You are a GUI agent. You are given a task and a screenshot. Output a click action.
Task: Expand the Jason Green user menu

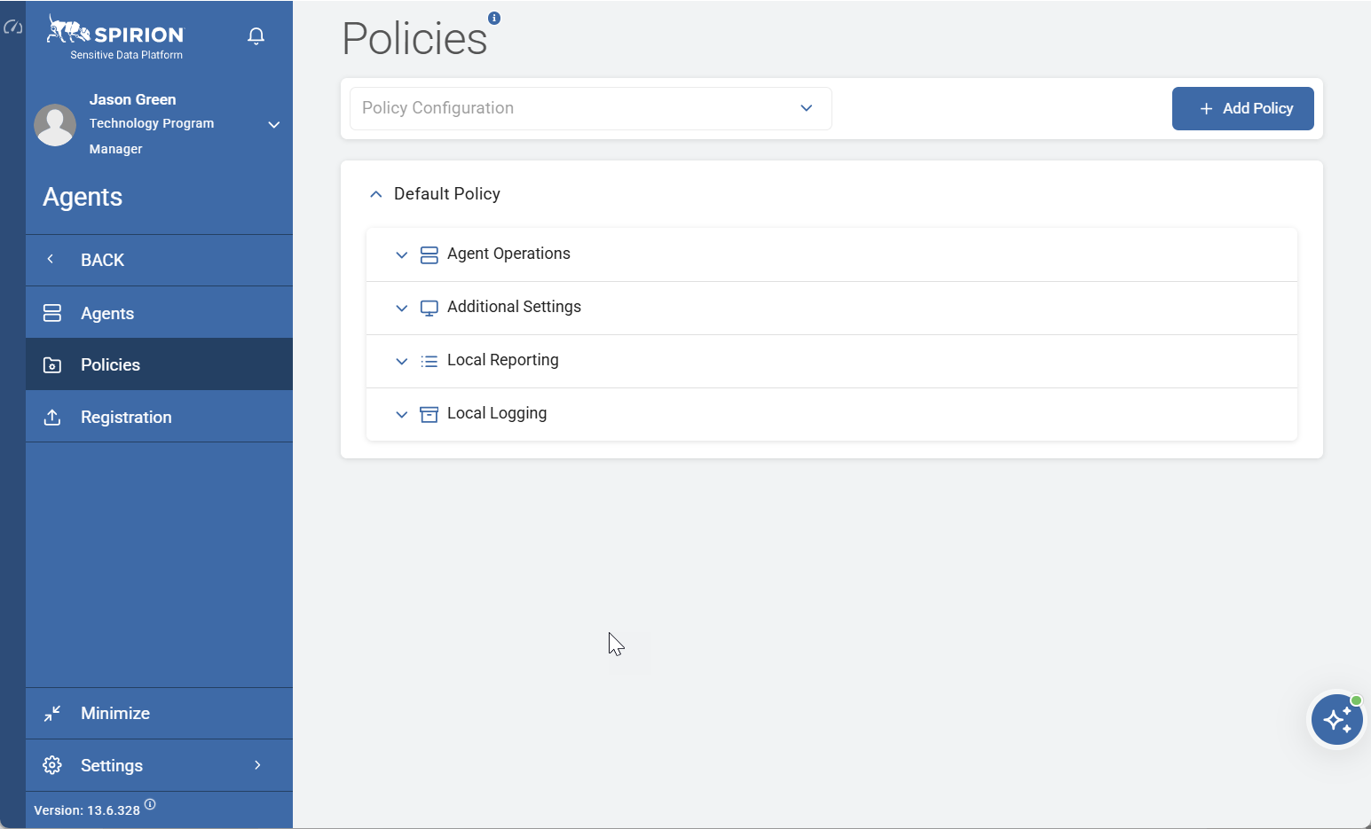click(x=274, y=124)
